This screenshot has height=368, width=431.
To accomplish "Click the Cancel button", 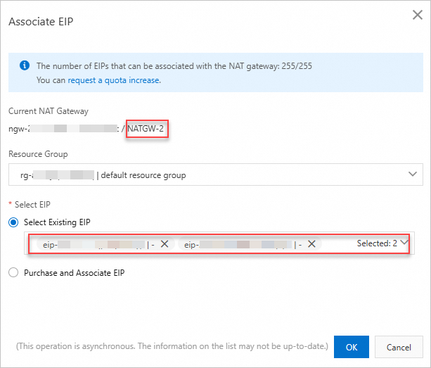I will 399,347.
